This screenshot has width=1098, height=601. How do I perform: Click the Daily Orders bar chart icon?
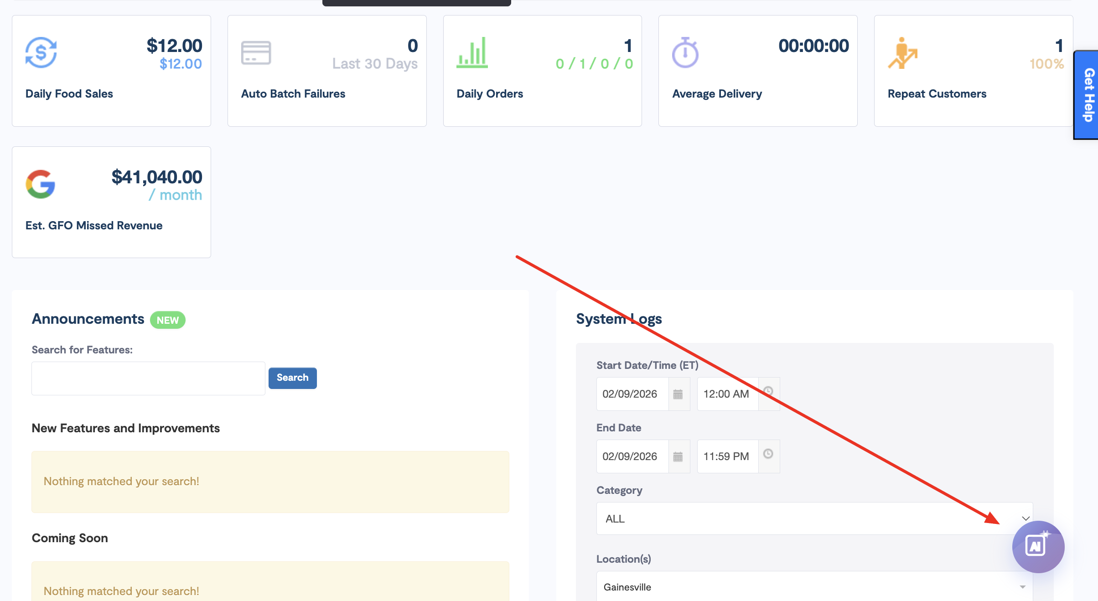(472, 53)
